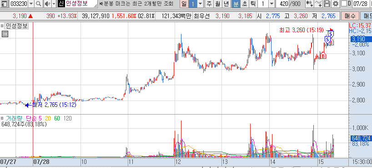This screenshot has height=168, width=372.
Task: Switch chart to 년 (yearly)
Action: pos(226,4)
